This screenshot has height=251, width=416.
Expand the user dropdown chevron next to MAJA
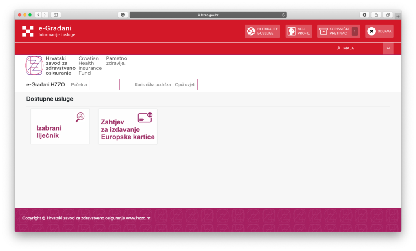[x=388, y=48]
